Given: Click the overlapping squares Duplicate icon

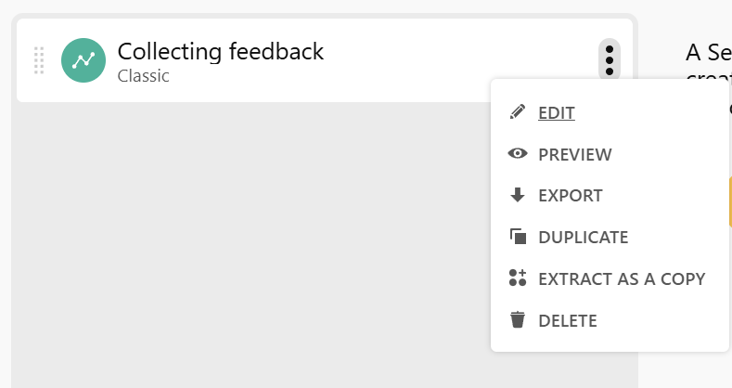Looking at the screenshot, I should 518,237.
